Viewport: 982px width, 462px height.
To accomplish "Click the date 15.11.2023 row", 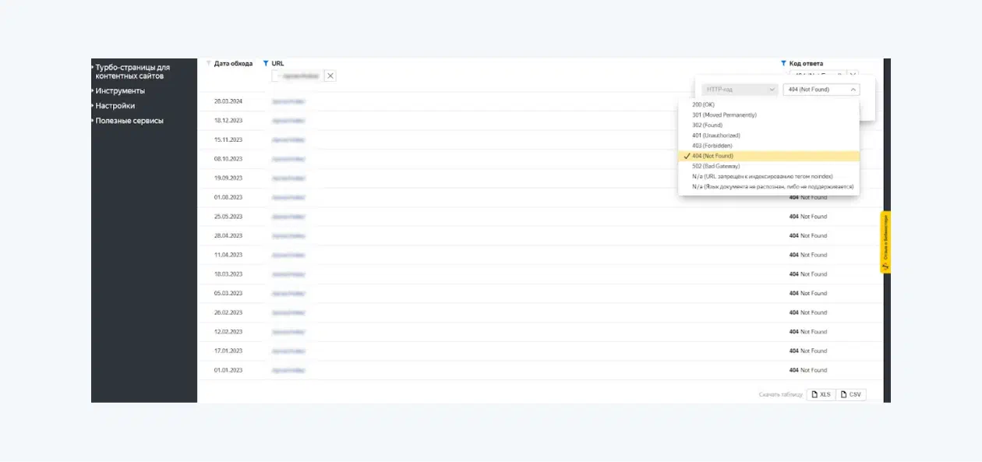I will [228, 139].
